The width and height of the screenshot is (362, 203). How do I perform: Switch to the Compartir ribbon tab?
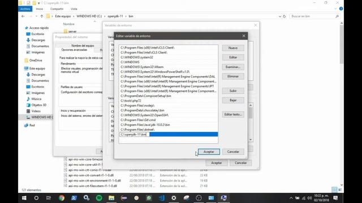[x=57, y=9]
